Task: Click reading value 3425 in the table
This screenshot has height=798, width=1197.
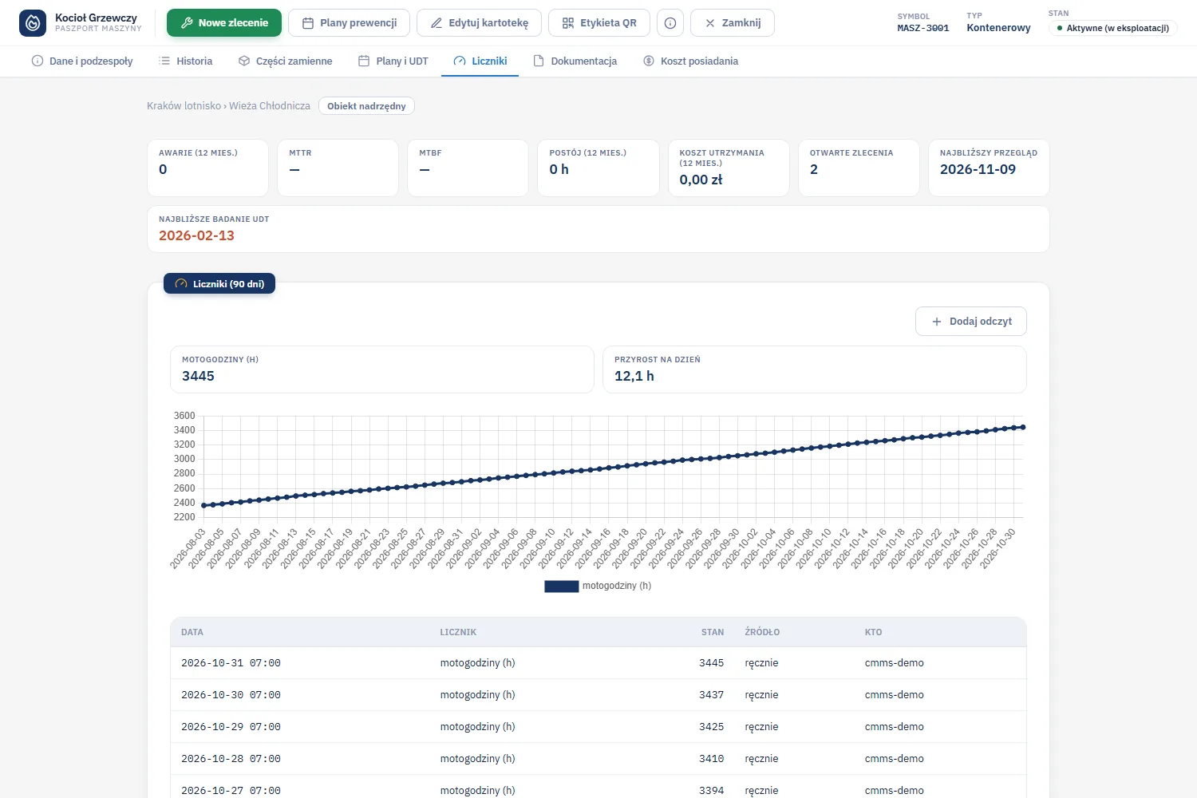Action: coord(712,727)
